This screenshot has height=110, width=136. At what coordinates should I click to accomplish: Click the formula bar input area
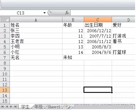(103, 13)
